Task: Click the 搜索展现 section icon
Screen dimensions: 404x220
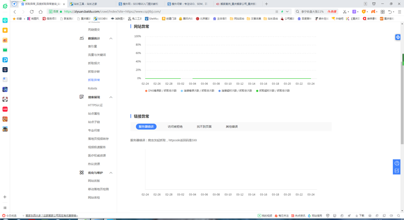Action: (81, 97)
